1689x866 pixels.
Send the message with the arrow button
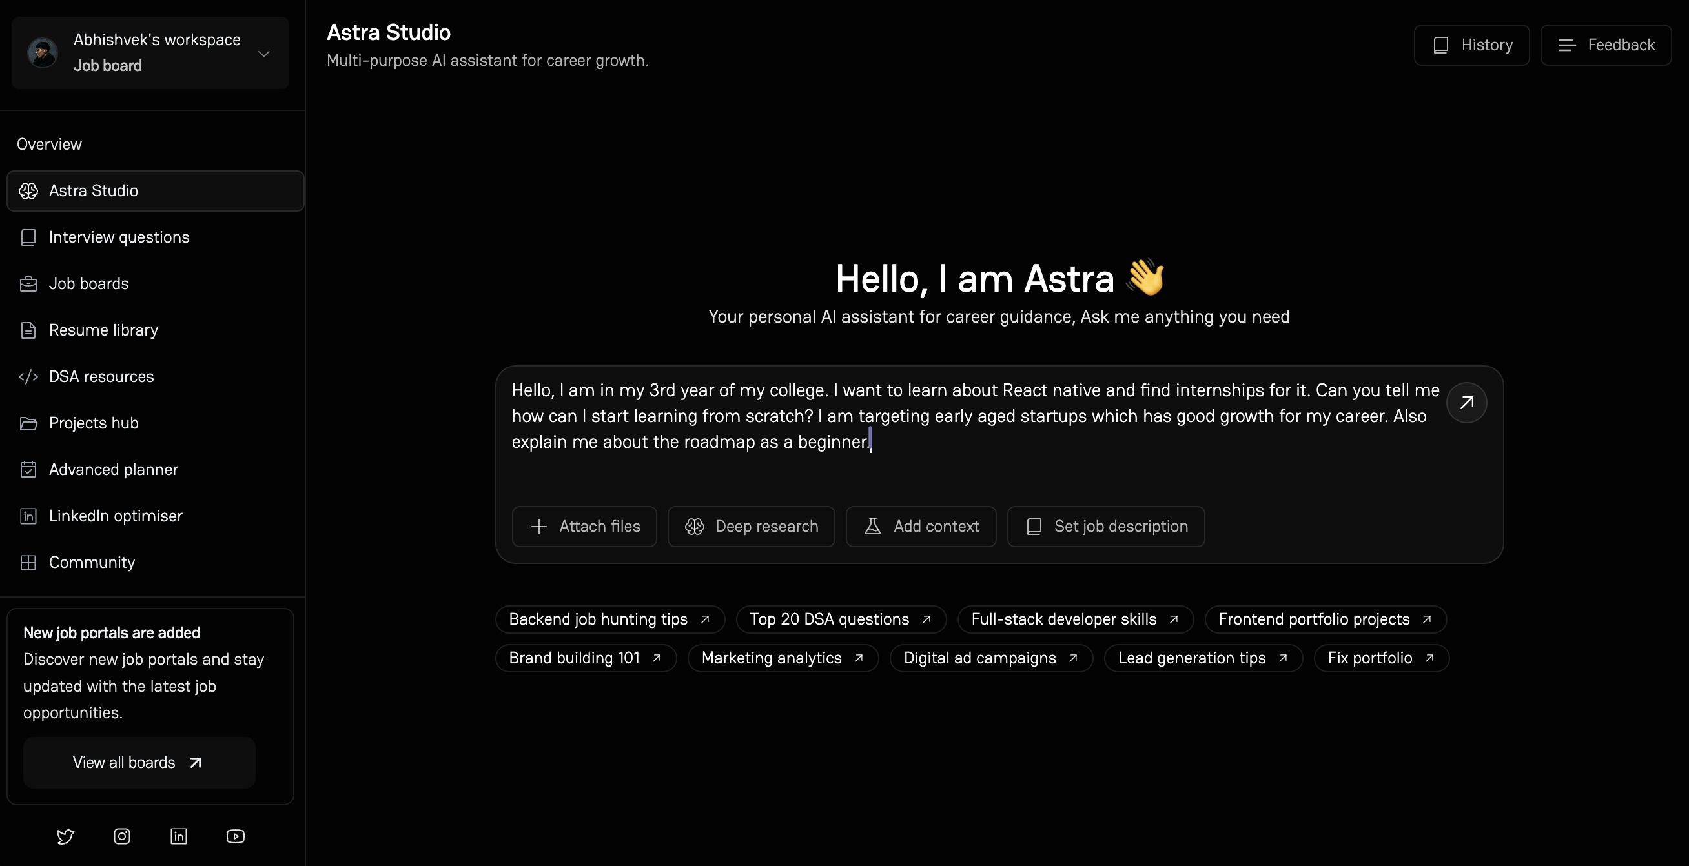point(1467,403)
